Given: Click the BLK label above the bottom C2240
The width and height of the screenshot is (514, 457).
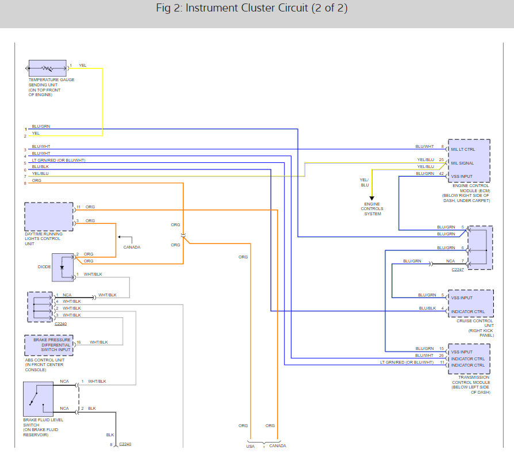Looking at the screenshot, I should click(110, 435).
